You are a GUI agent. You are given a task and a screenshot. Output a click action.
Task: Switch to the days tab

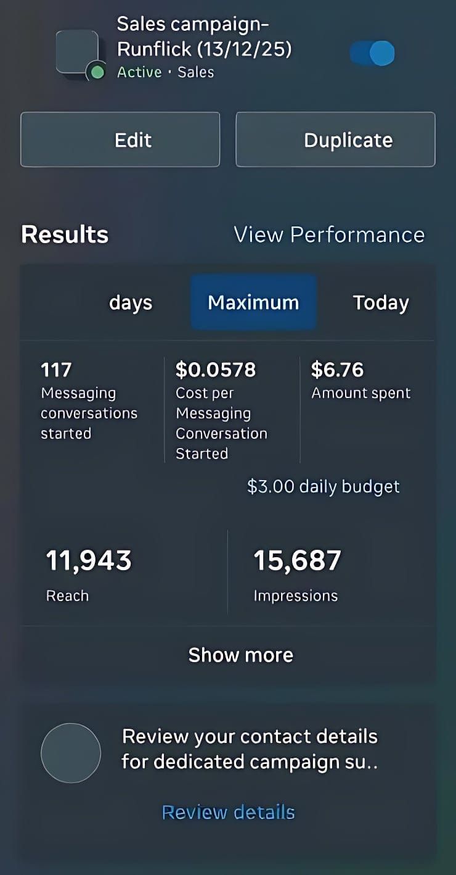point(131,302)
